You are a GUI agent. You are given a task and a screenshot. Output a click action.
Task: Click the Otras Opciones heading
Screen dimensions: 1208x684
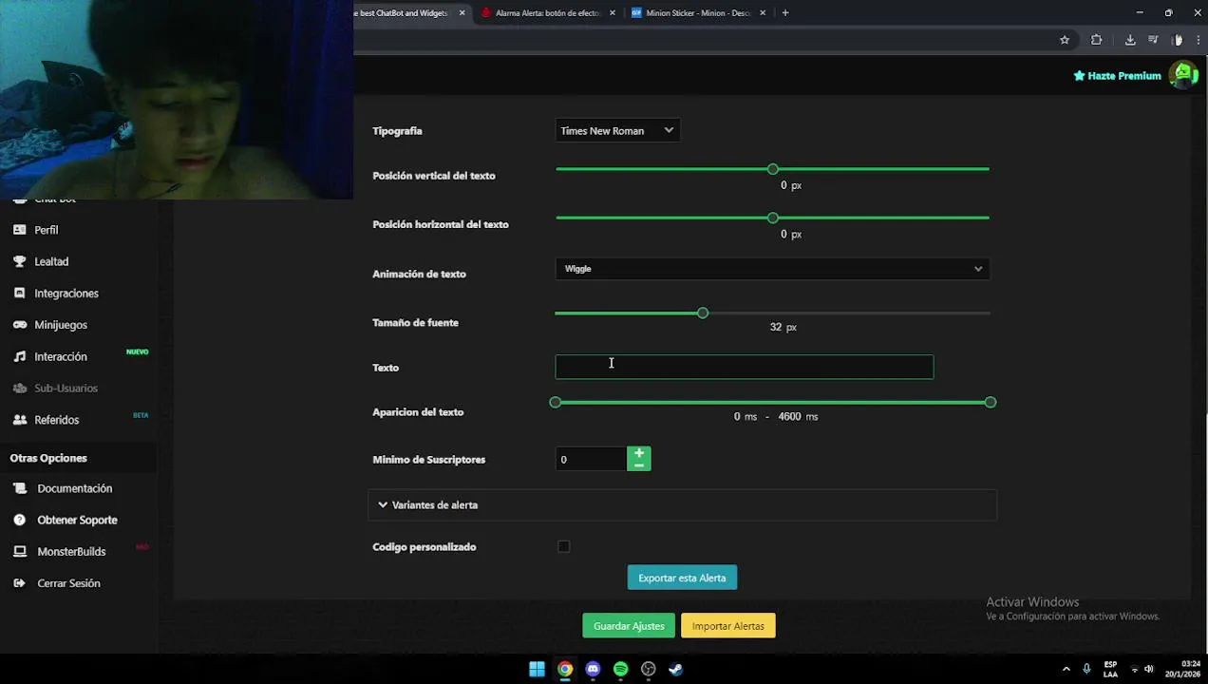(48, 458)
